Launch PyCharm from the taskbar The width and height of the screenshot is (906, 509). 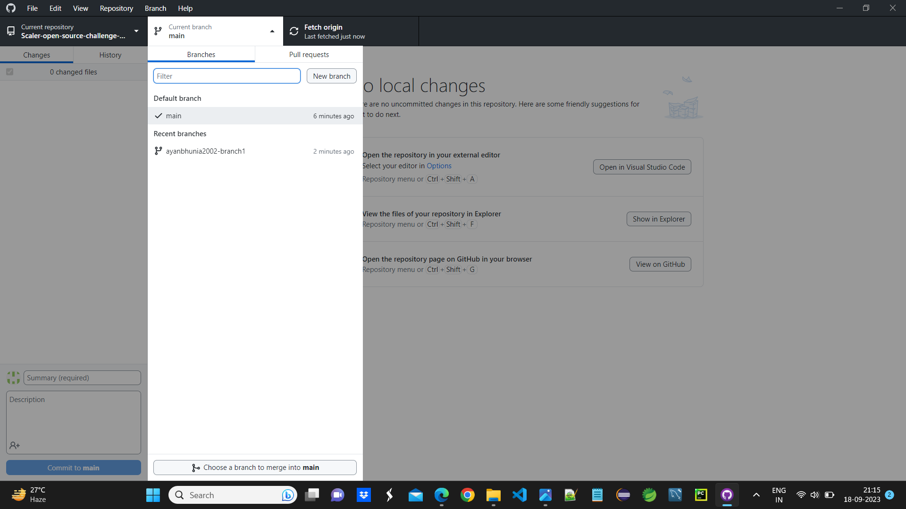(701, 495)
